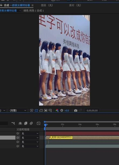The image size is (119, 165).
Task: Select the dark teal third layer bar
Action: point(82,142)
